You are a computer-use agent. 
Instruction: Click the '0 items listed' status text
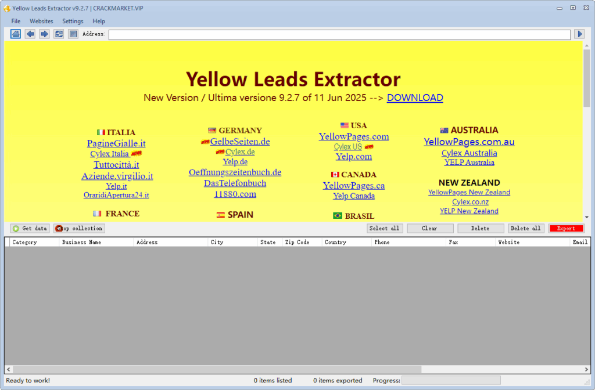[273, 380]
